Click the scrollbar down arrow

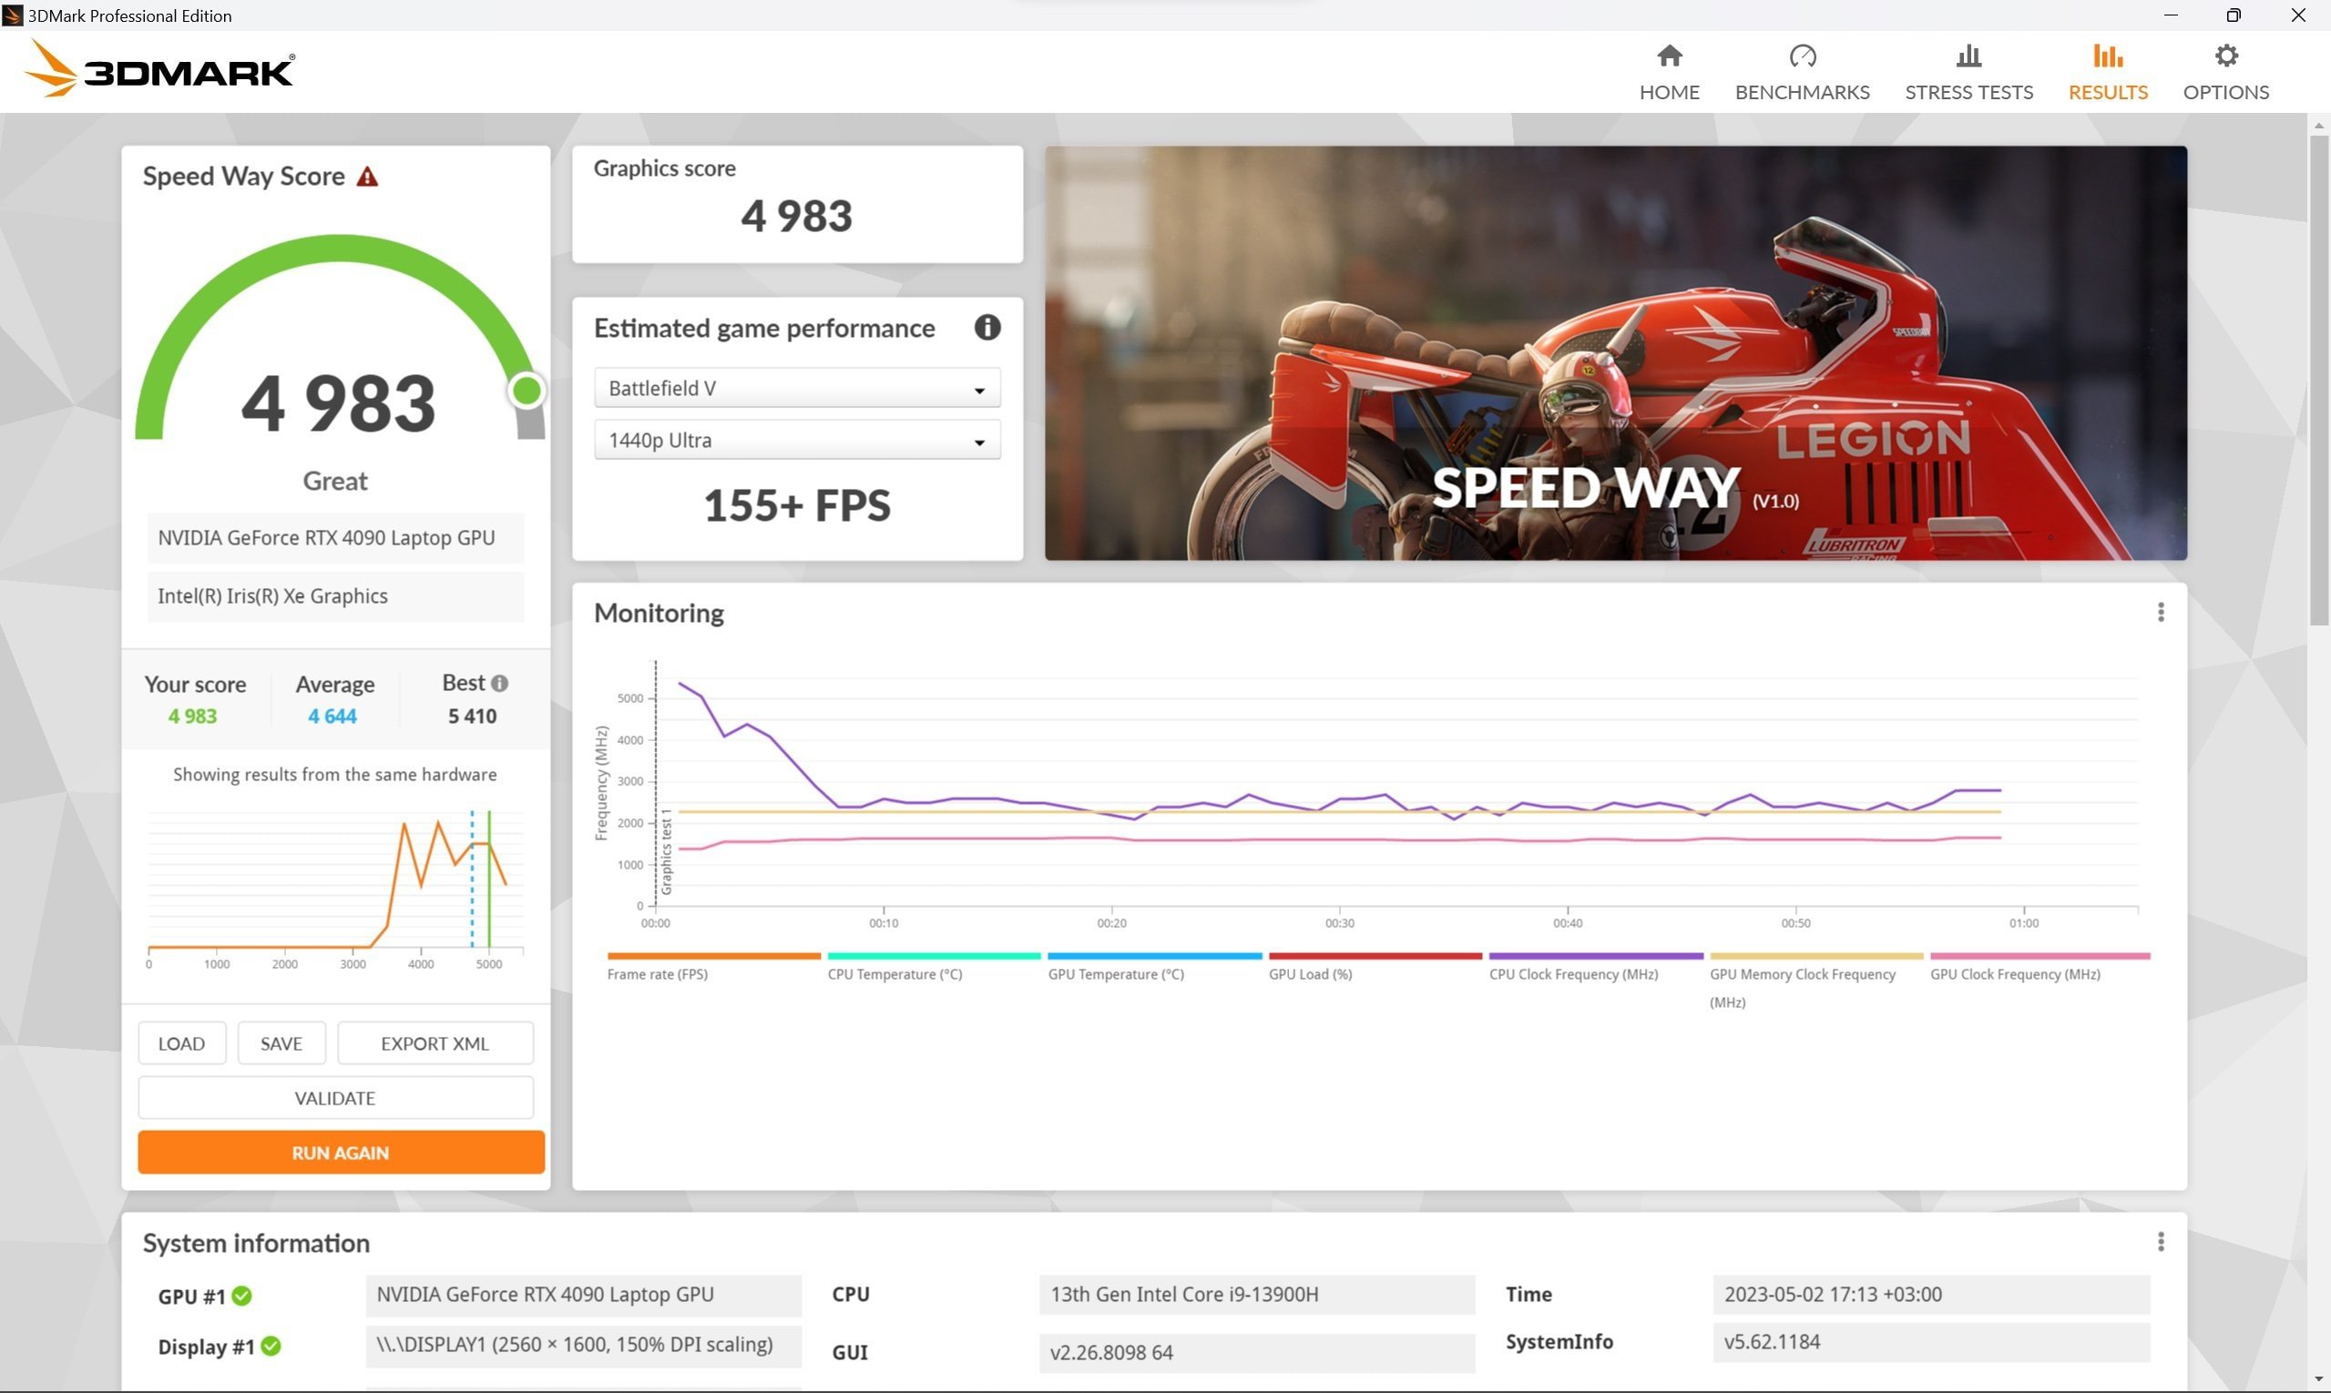(2319, 1379)
